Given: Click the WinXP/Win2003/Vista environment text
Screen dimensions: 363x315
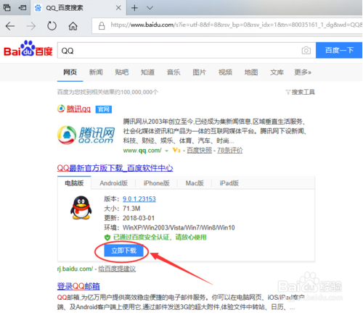Looking at the screenshot, I should coord(179,227).
